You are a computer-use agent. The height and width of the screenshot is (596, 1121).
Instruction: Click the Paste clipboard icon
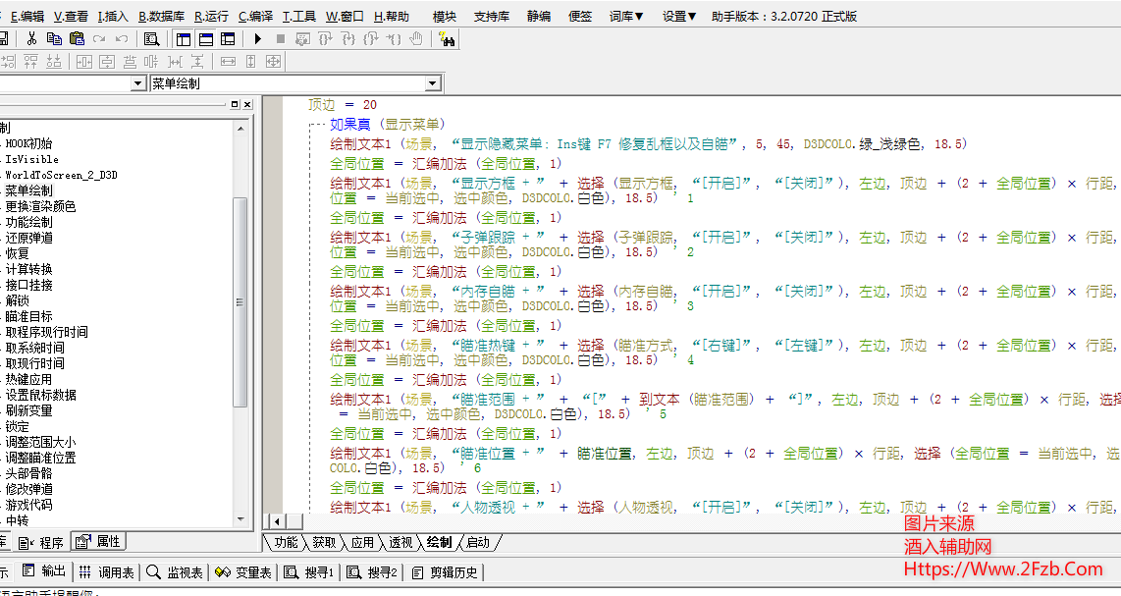point(77,39)
